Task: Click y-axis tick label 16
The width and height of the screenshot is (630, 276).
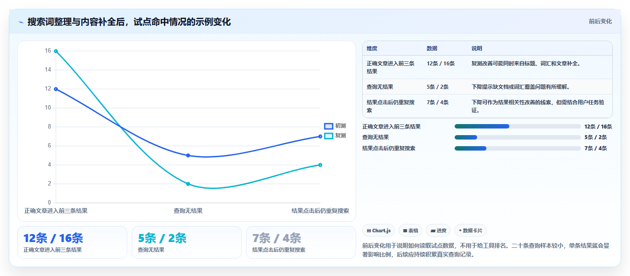Action: (48, 51)
